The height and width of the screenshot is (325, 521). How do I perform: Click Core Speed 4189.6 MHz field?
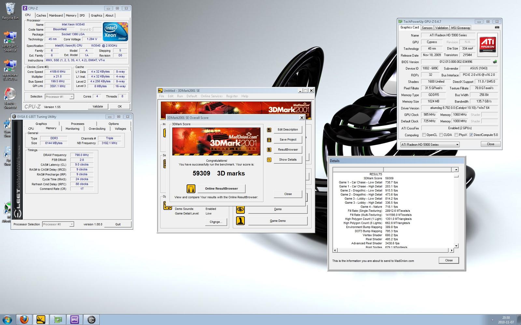58,72
